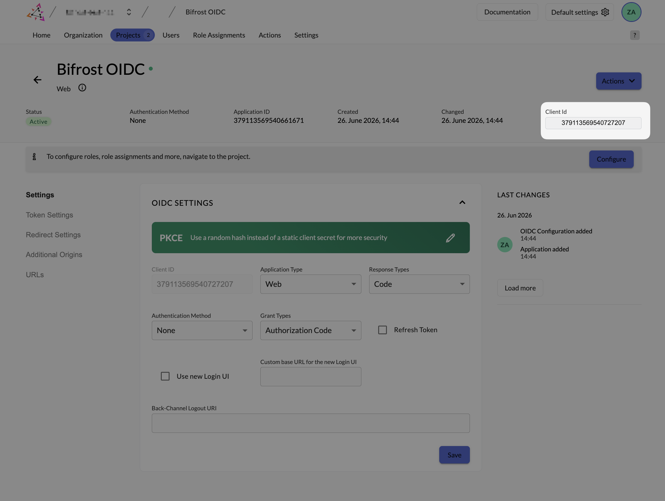The height and width of the screenshot is (501, 665).
Task: Open the Authentication Method dropdown
Action: (202, 330)
